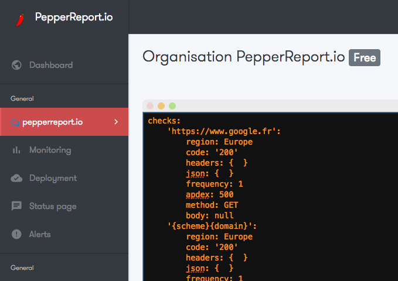Image resolution: width=398 pixels, height=281 pixels.
Task: Click the Deployment cloud checkmark icon
Action: [16, 178]
